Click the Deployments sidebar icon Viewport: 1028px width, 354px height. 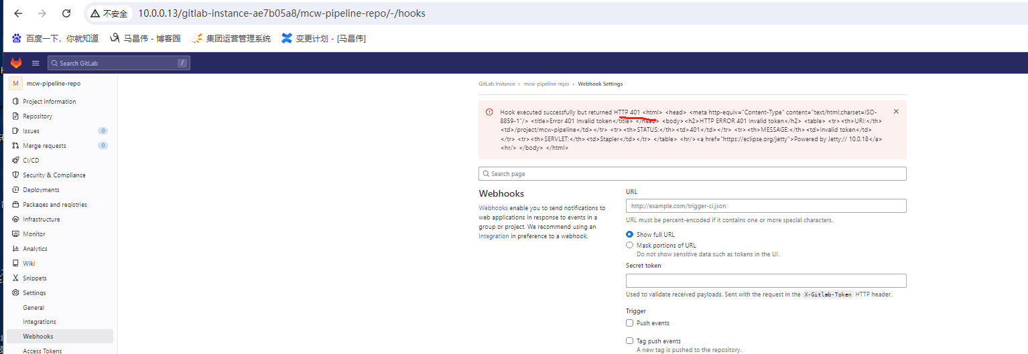(15, 190)
